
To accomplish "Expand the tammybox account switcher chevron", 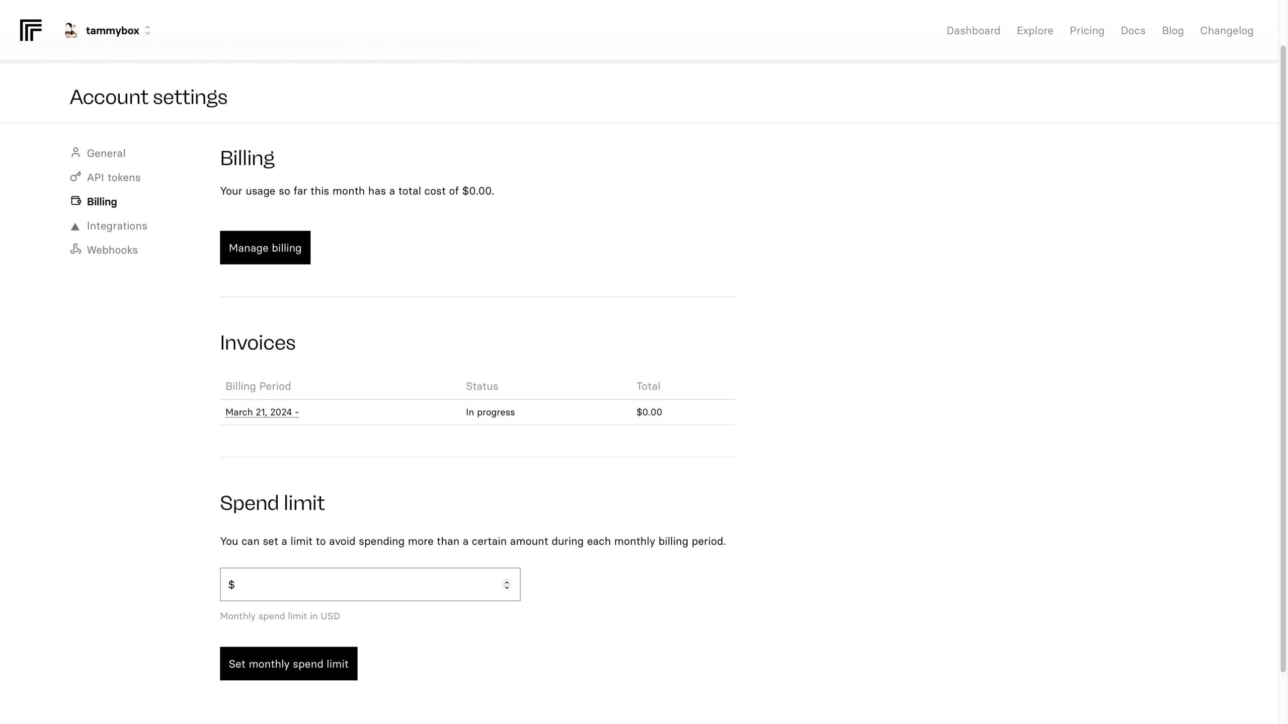I will pos(147,30).
